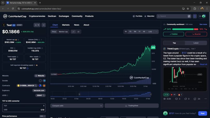This screenshot has width=210, height=118.
Task: Open DexScan in top navigation
Action: coord(52,16)
